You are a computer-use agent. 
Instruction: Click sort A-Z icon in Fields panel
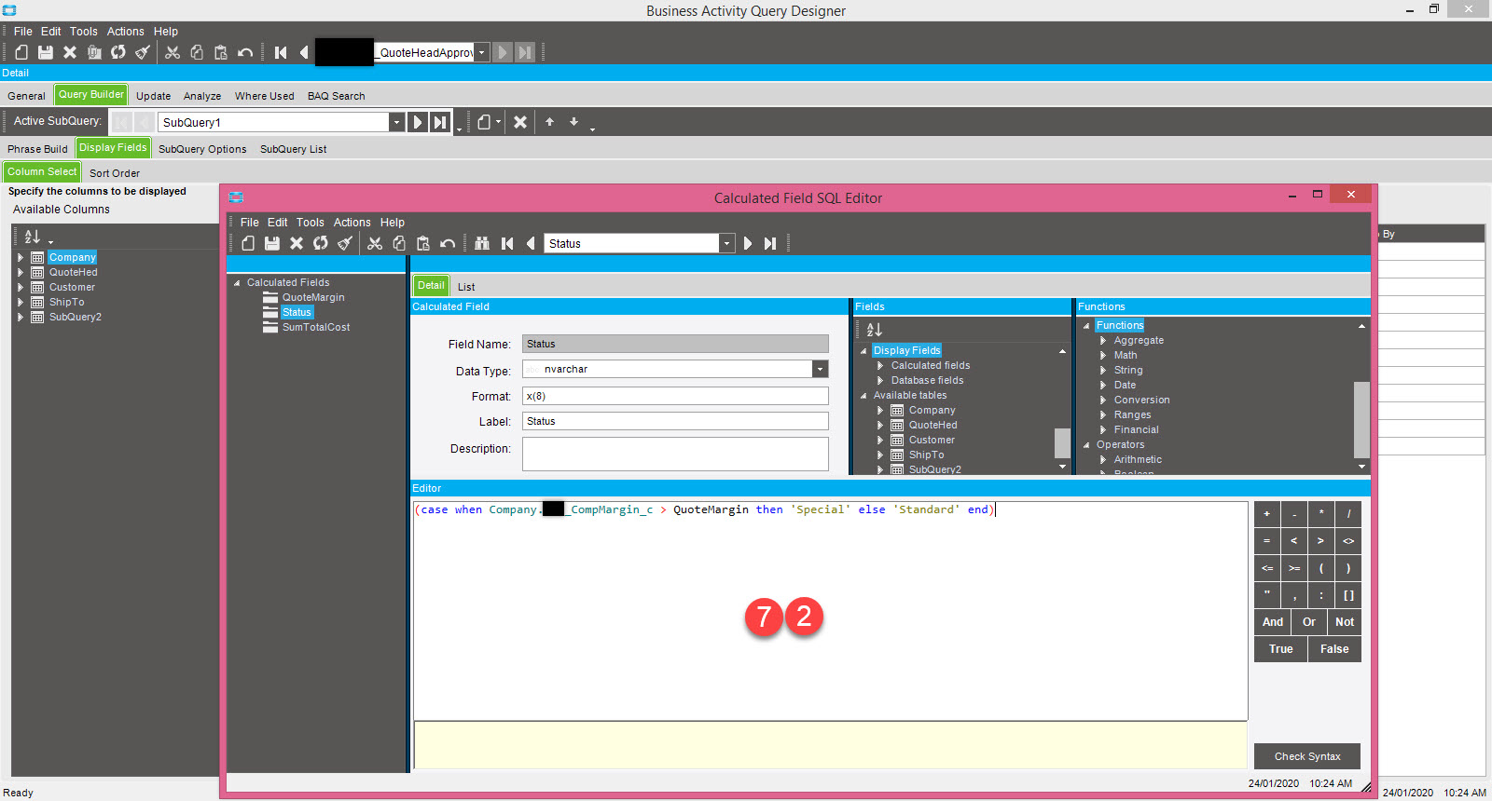[874, 329]
